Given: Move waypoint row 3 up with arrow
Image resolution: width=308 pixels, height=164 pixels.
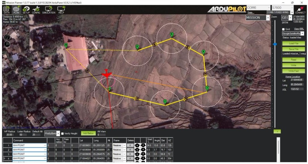Looking at the screenshot, I should pyautogui.click(x=137, y=154).
